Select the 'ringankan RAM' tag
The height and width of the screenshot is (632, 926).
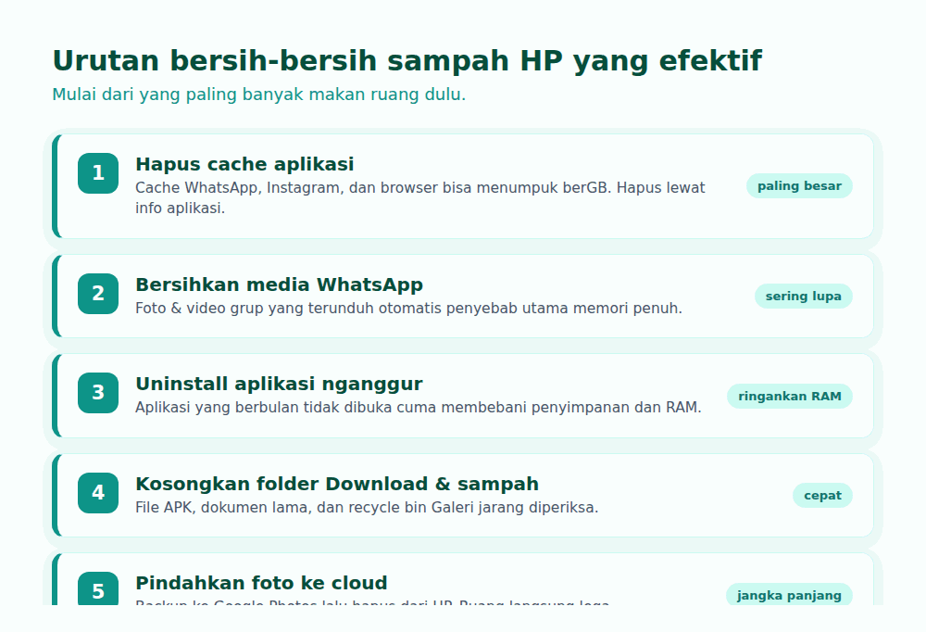pos(790,396)
